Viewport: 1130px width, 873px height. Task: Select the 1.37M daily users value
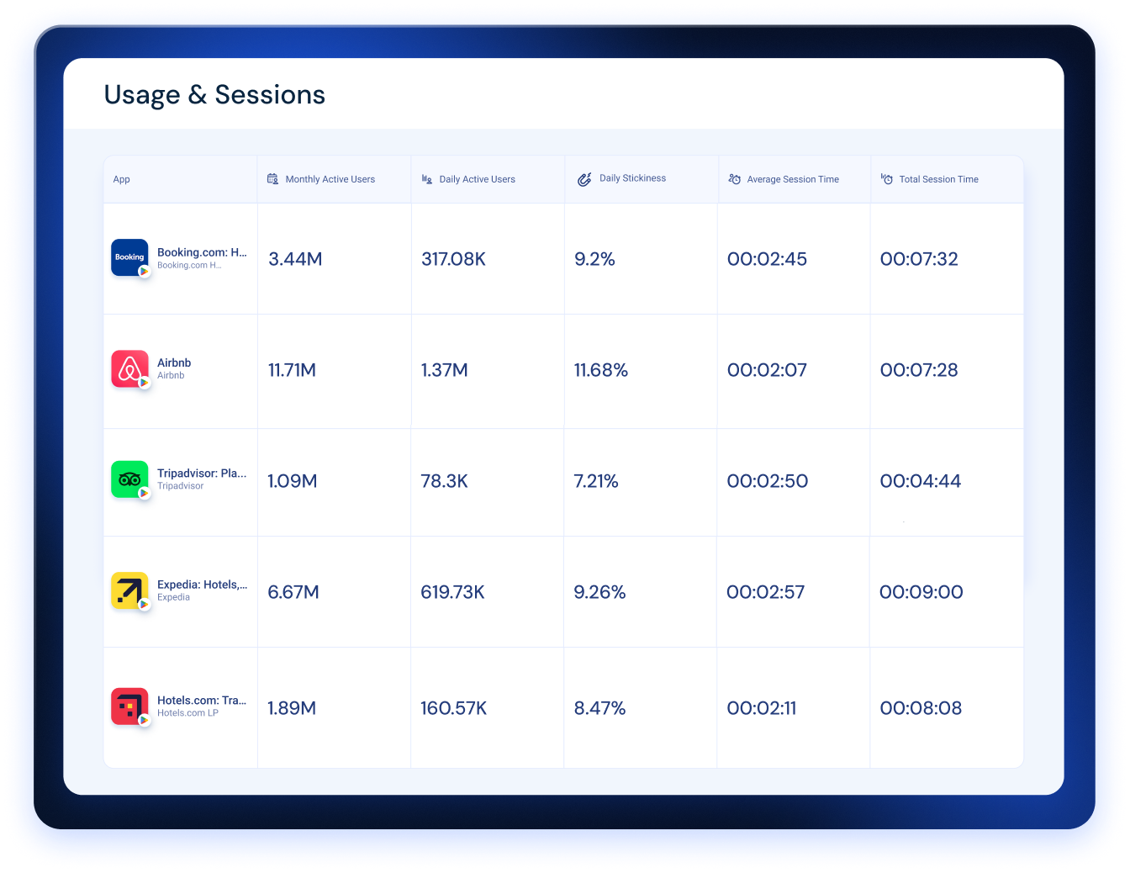pyautogui.click(x=445, y=370)
